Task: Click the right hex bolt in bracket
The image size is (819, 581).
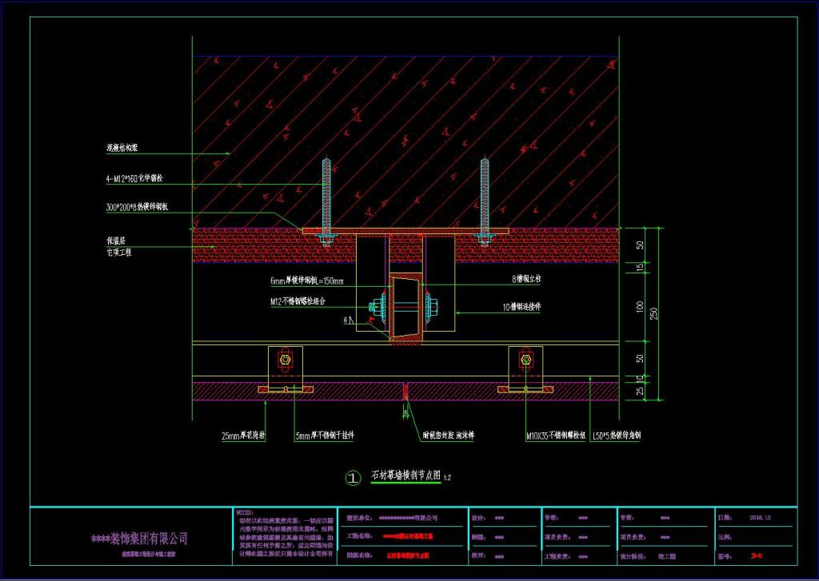Action: click(x=526, y=360)
